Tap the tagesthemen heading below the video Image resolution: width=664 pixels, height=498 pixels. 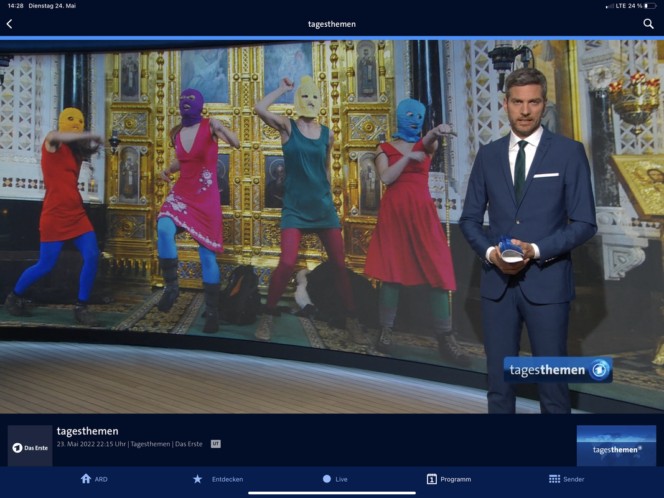coord(88,431)
